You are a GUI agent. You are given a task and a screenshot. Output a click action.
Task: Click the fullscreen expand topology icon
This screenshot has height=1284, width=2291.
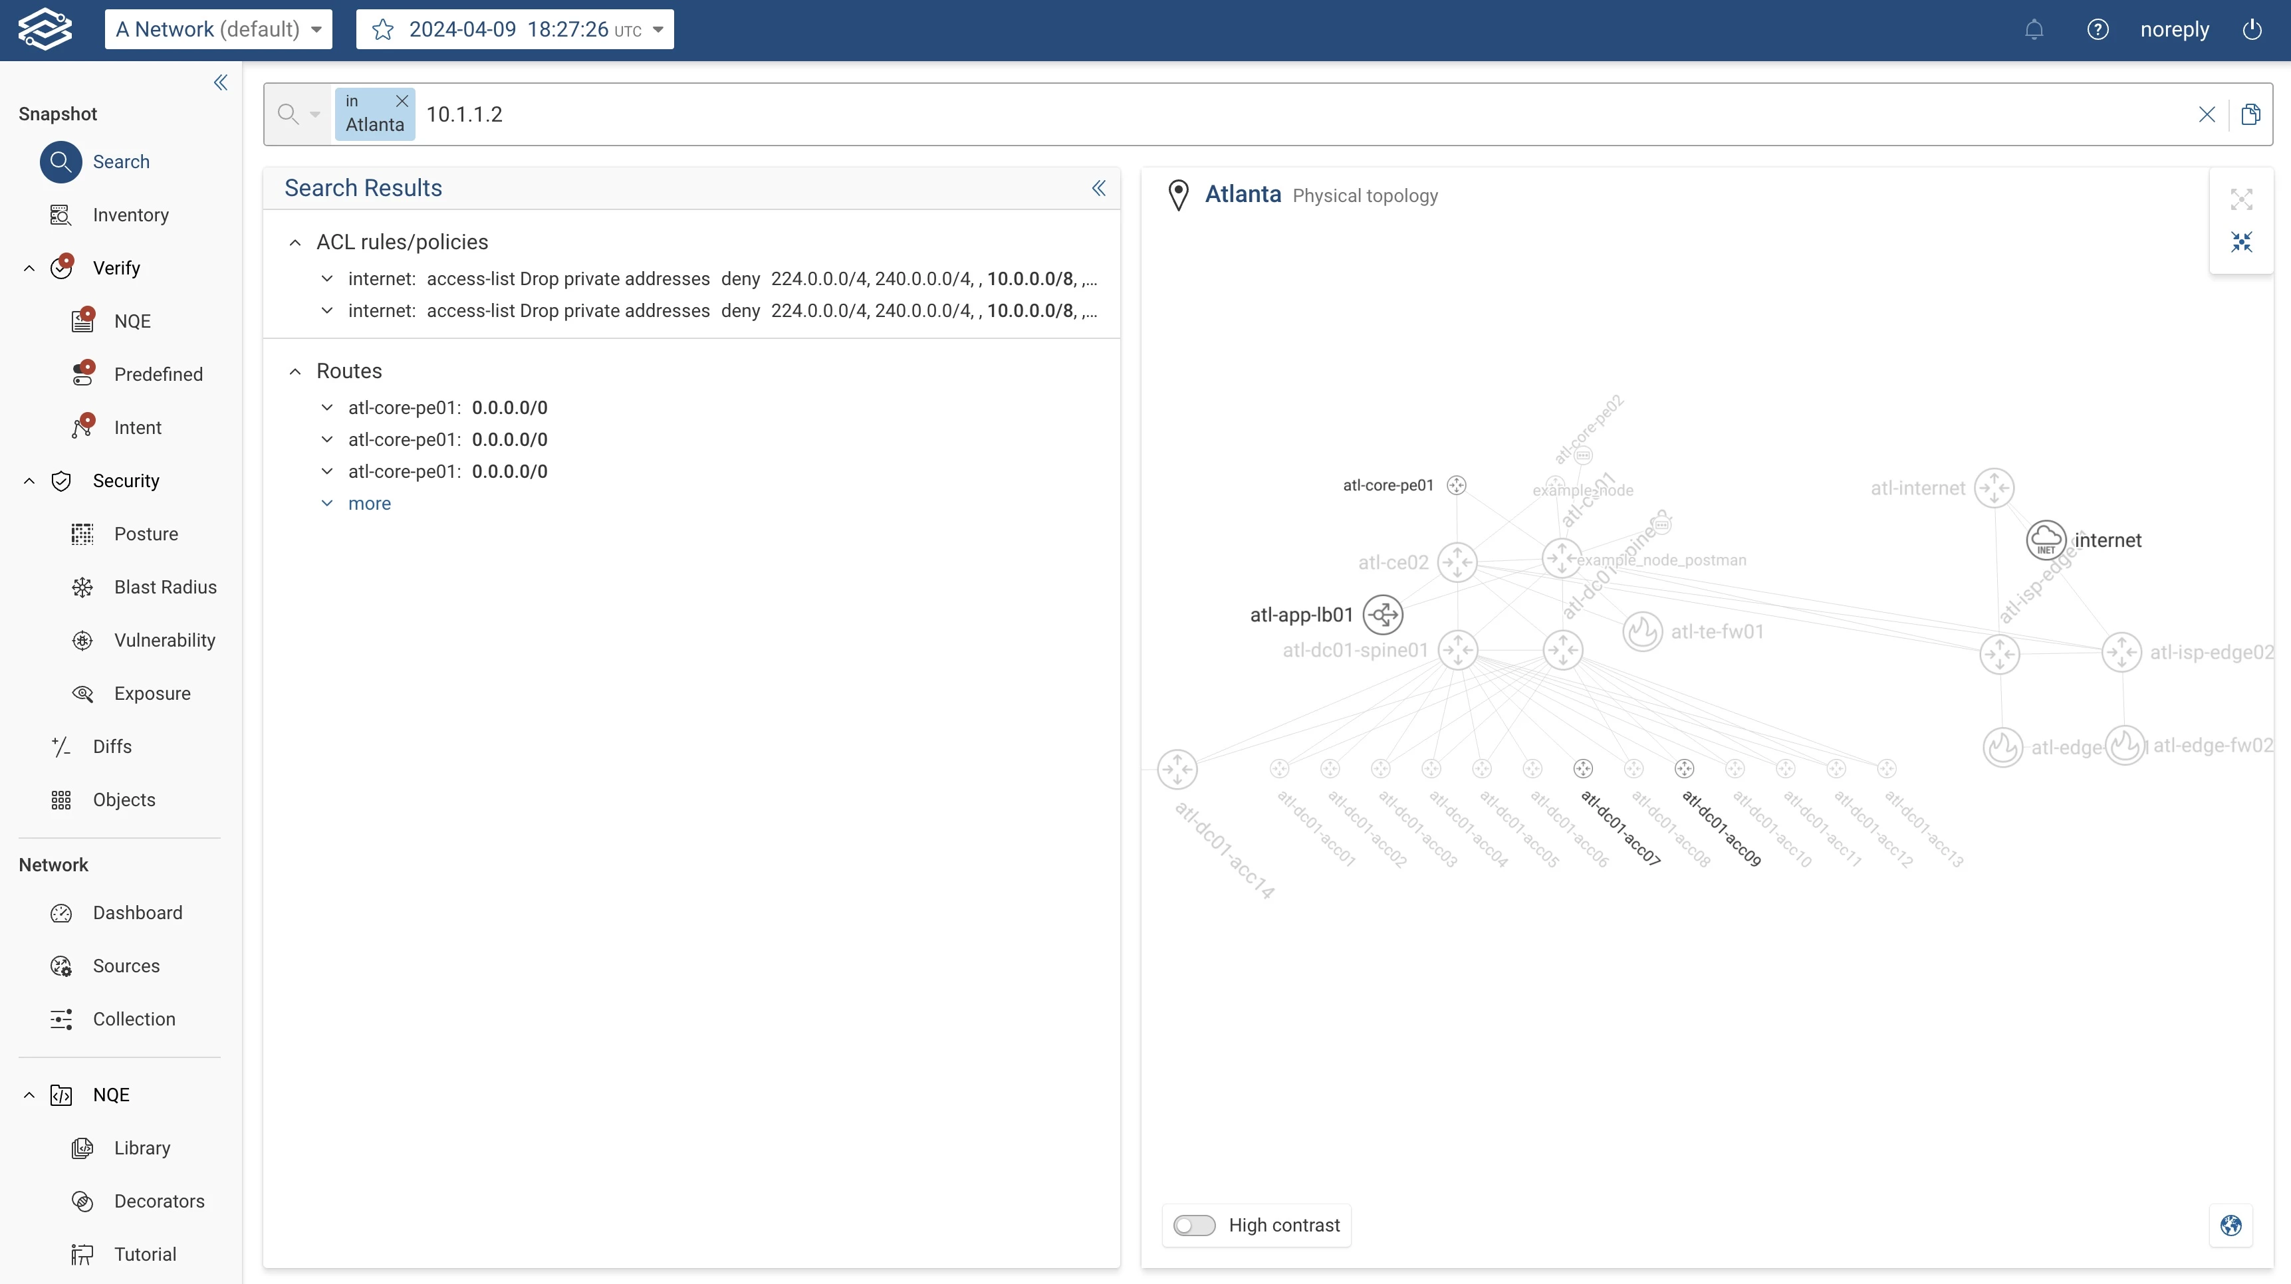2241,199
